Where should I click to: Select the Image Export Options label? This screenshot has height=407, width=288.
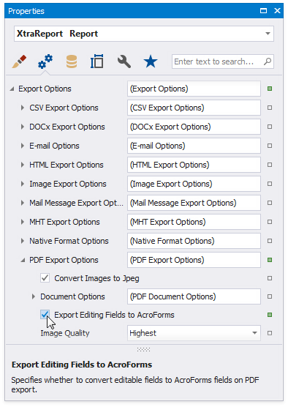[68, 184]
